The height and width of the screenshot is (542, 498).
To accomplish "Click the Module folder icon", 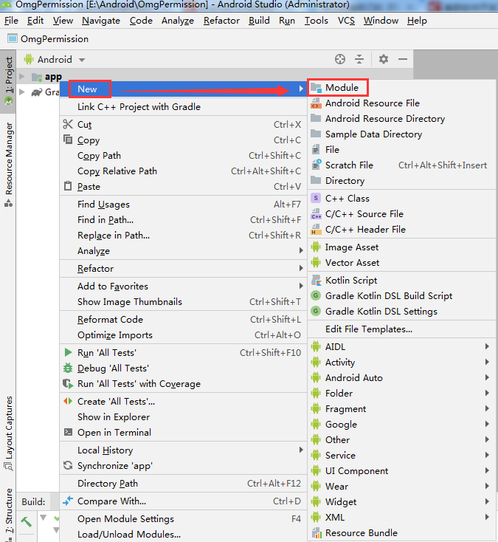I will click(316, 88).
